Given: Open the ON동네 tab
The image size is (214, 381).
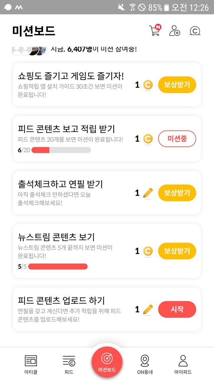Looking at the screenshot, I should (x=145, y=364).
